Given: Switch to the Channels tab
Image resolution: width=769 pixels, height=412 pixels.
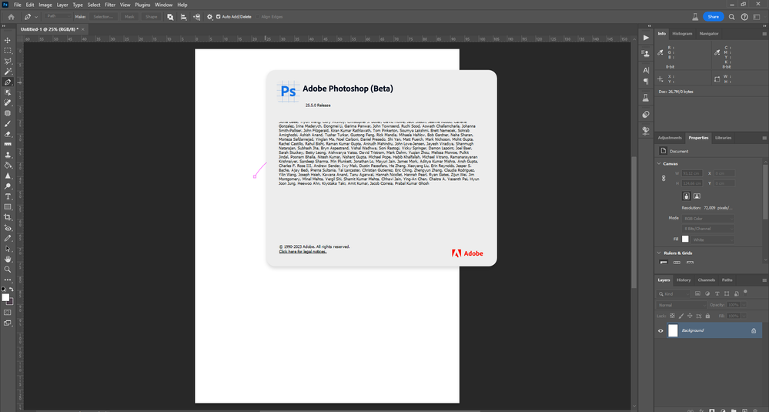Looking at the screenshot, I should click(x=706, y=280).
